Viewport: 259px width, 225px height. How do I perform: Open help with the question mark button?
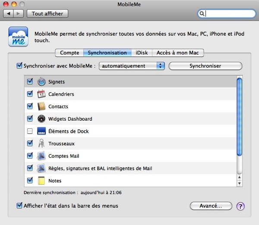[241, 206]
